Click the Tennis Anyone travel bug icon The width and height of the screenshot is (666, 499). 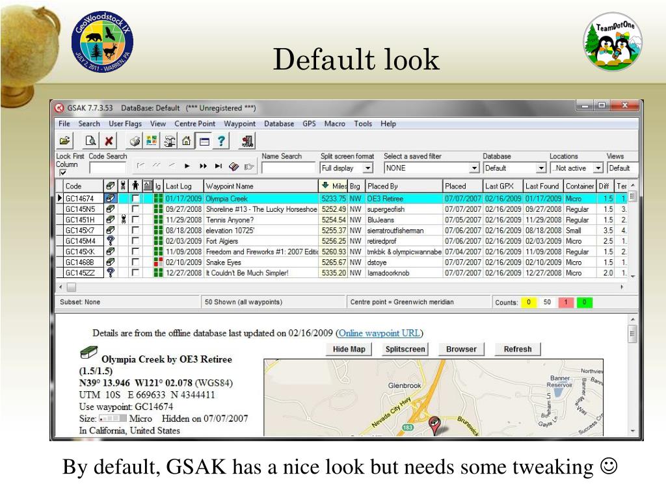point(123,220)
